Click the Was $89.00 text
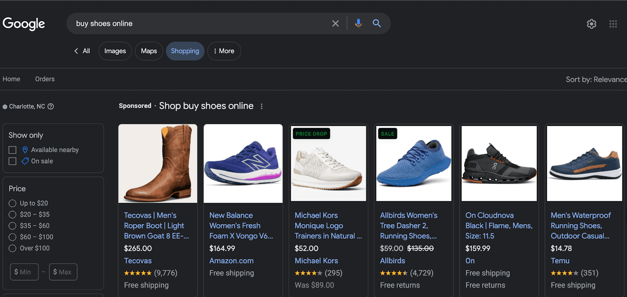The width and height of the screenshot is (627, 297). click(314, 285)
